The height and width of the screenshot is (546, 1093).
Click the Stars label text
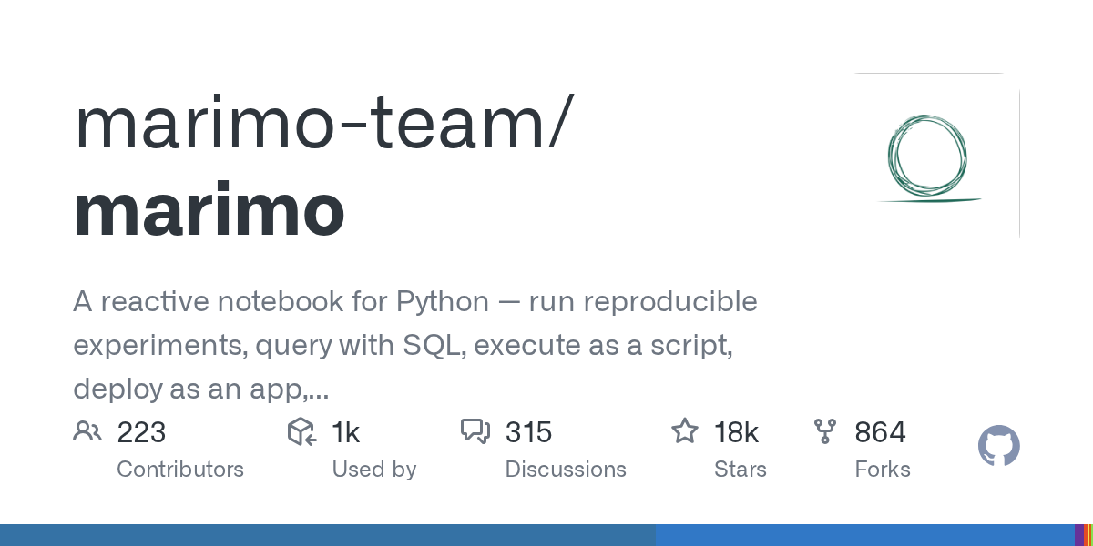(741, 470)
